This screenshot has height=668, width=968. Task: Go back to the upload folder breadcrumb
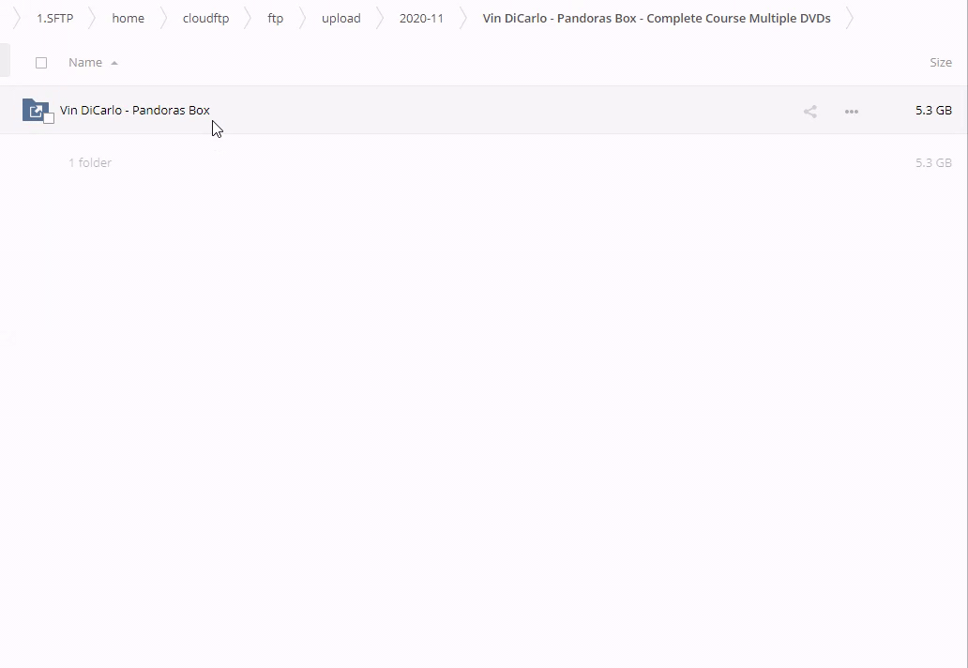click(340, 18)
